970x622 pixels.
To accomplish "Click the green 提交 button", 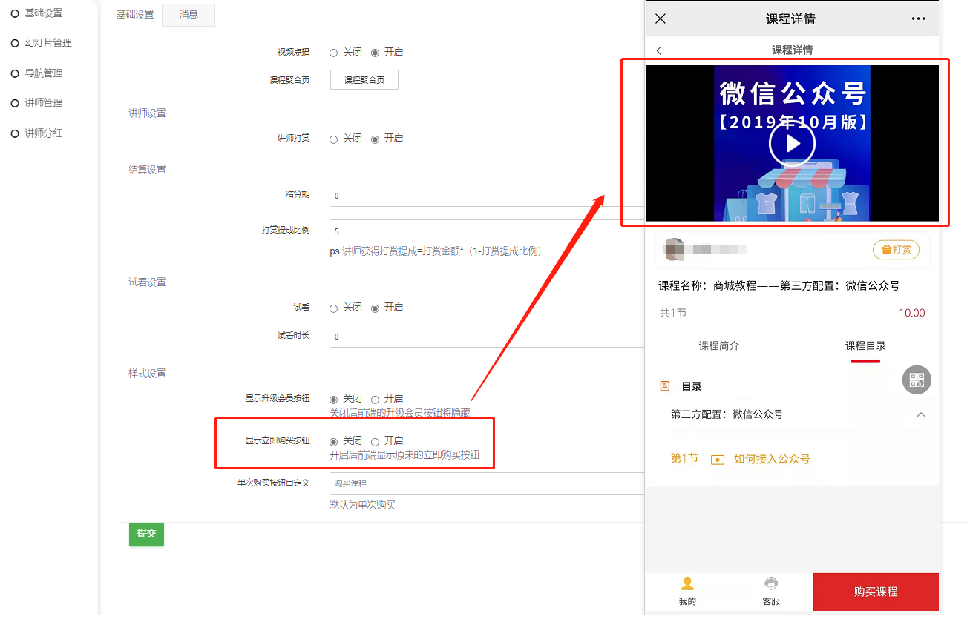I will pyautogui.click(x=146, y=534).
